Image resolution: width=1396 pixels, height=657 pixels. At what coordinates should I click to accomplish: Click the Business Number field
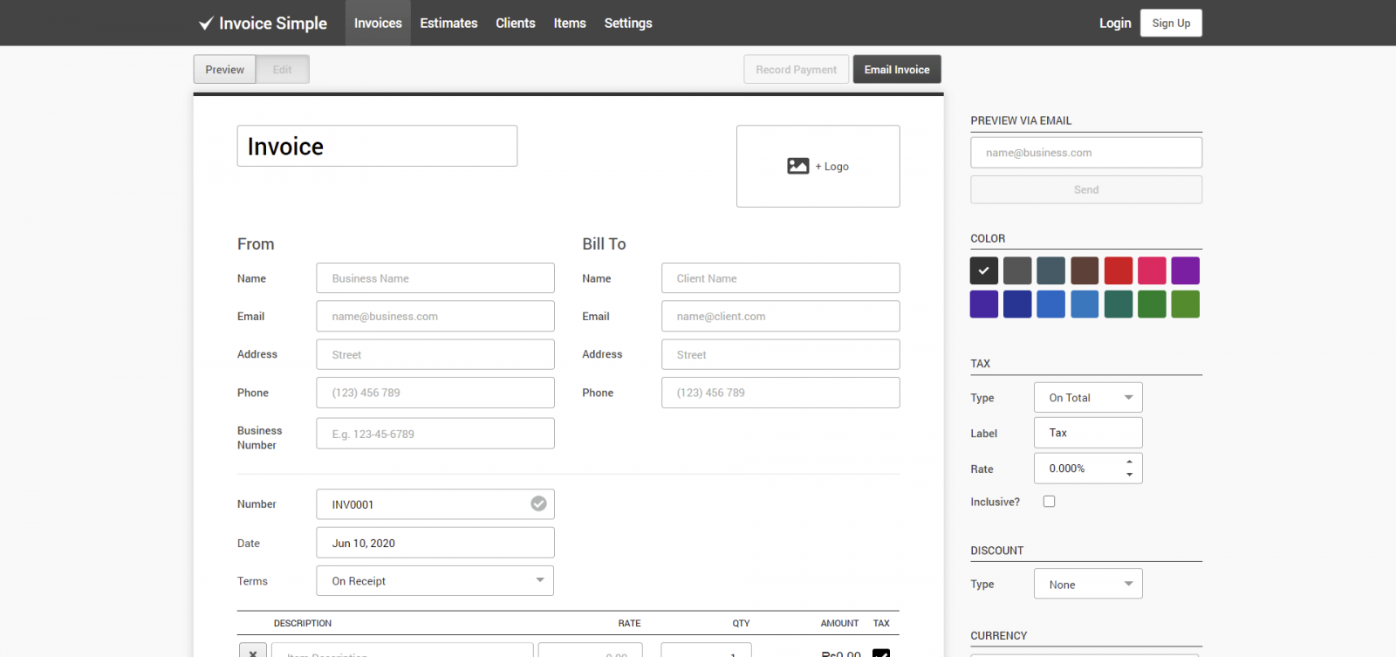click(x=435, y=434)
